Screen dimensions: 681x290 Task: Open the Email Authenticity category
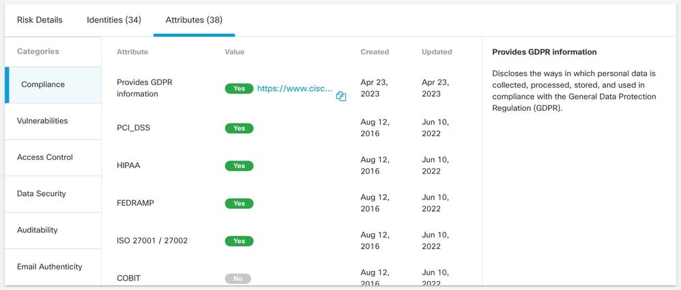tap(50, 267)
